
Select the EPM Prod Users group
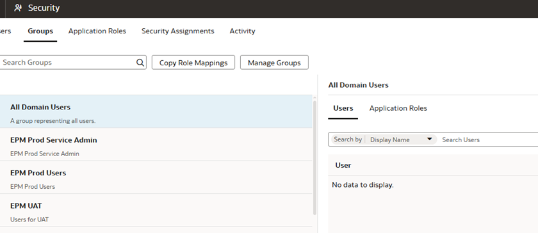156,177
